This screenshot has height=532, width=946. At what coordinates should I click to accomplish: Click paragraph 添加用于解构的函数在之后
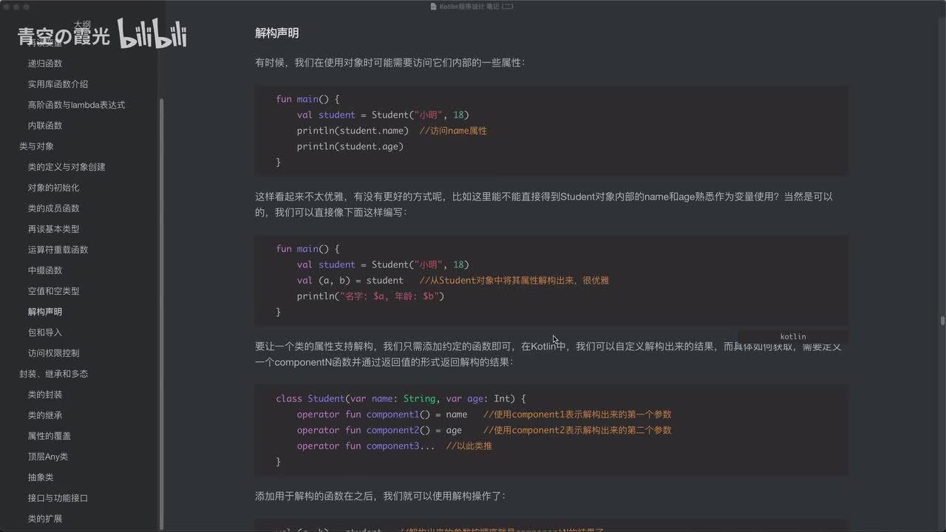pos(381,496)
